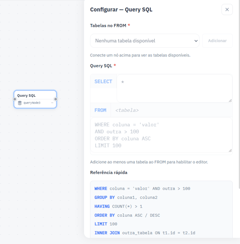Screen dimensions: 240x244
Task: Click the SELECT keyword label
Action: coord(103,82)
